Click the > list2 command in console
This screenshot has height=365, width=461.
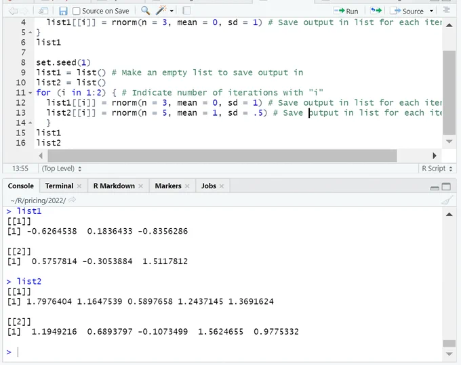pyautogui.click(x=24, y=281)
